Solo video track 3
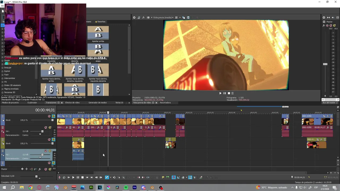The width and height of the screenshot is (340, 191). [x=53, y=140]
